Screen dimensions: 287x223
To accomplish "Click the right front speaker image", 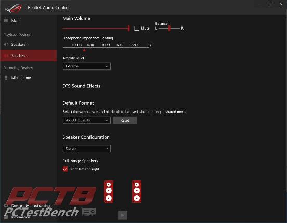I will [x=137, y=191].
